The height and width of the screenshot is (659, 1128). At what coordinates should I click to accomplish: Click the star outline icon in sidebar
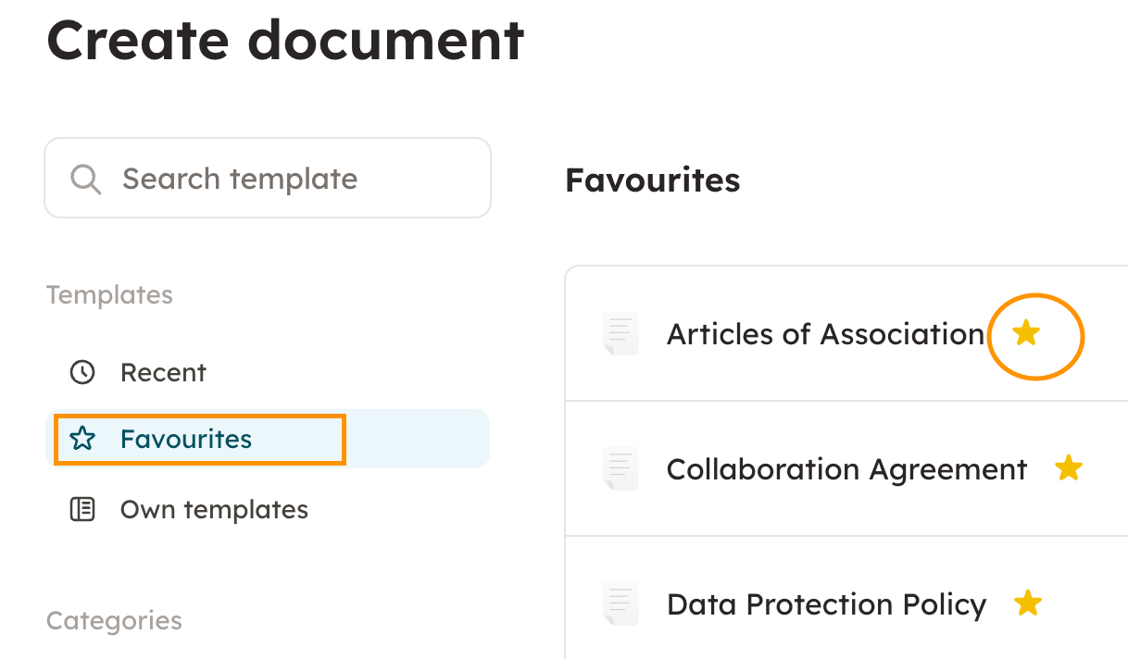click(83, 439)
